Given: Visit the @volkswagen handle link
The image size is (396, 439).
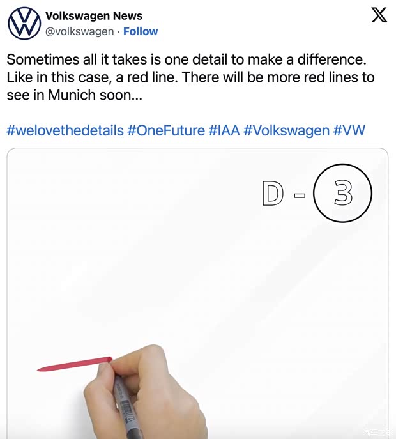Looking at the screenshot, I should click(x=79, y=31).
